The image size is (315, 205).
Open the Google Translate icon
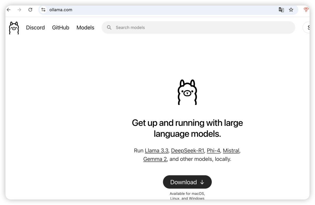click(x=281, y=10)
